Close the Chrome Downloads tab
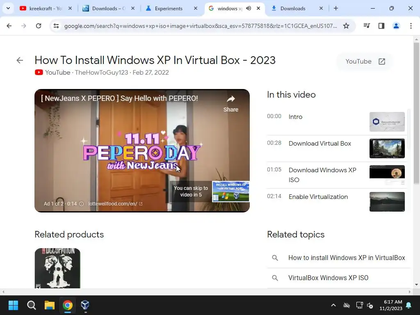This screenshot has width=420, height=315. coord(321,8)
